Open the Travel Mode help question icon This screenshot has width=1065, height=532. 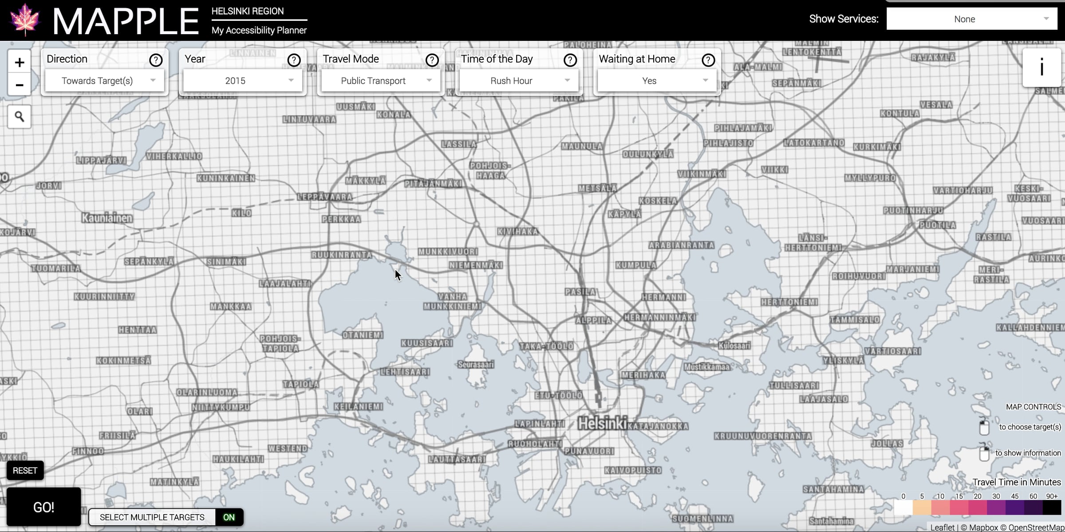click(432, 60)
